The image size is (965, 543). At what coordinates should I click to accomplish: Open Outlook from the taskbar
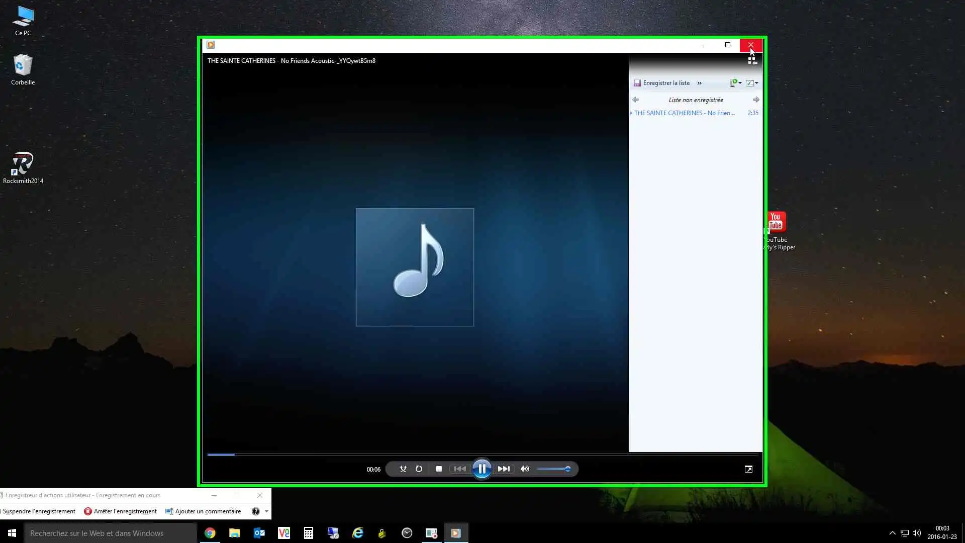259,533
